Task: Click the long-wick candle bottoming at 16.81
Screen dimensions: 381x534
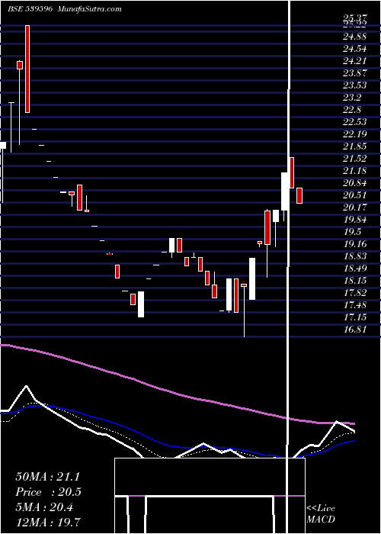Action: tap(244, 310)
